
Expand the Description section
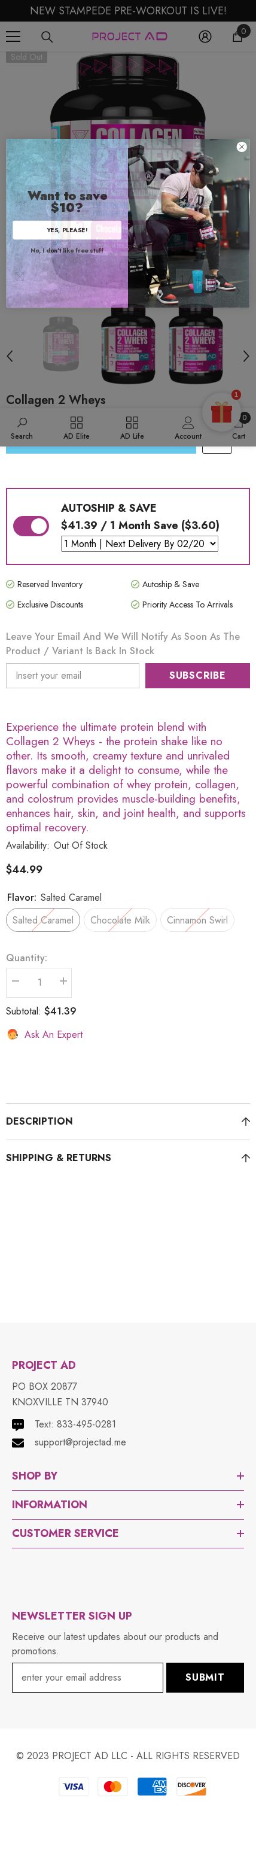click(x=127, y=1121)
